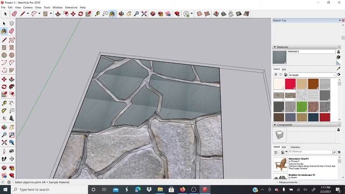
Task: Select the Tape Measure tool in left toolbar
Action: 4,103
